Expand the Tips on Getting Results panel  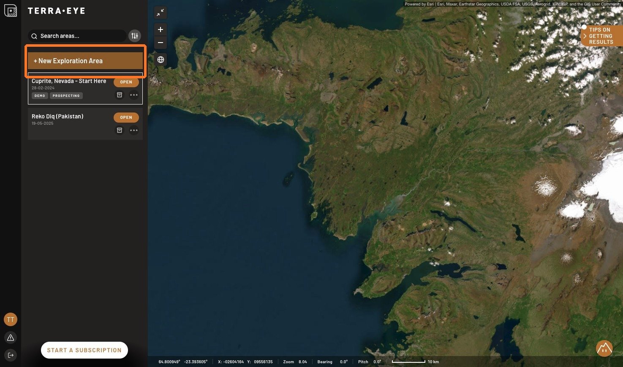tap(601, 36)
